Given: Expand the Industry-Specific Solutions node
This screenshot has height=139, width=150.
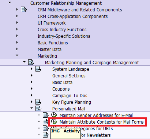Looking at the screenshot, I should 17,36.
